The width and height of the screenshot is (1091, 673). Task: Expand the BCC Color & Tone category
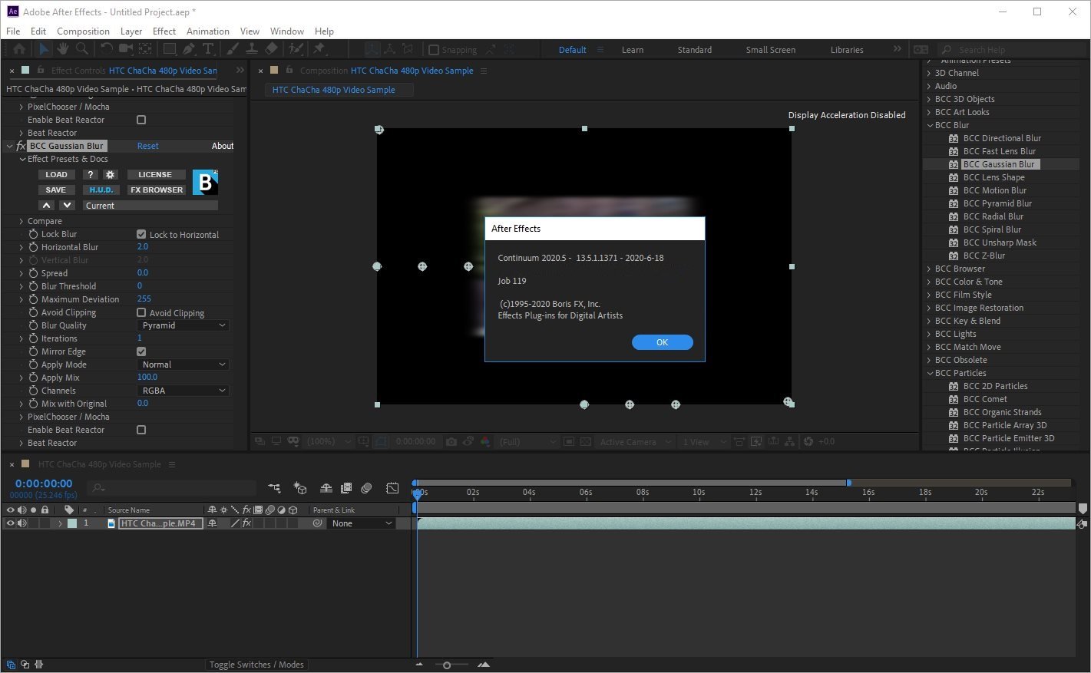click(x=929, y=282)
